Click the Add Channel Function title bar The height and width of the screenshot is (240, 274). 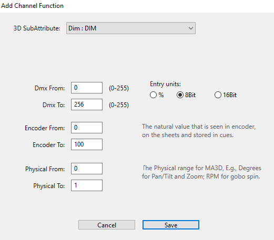click(x=137, y=6)
